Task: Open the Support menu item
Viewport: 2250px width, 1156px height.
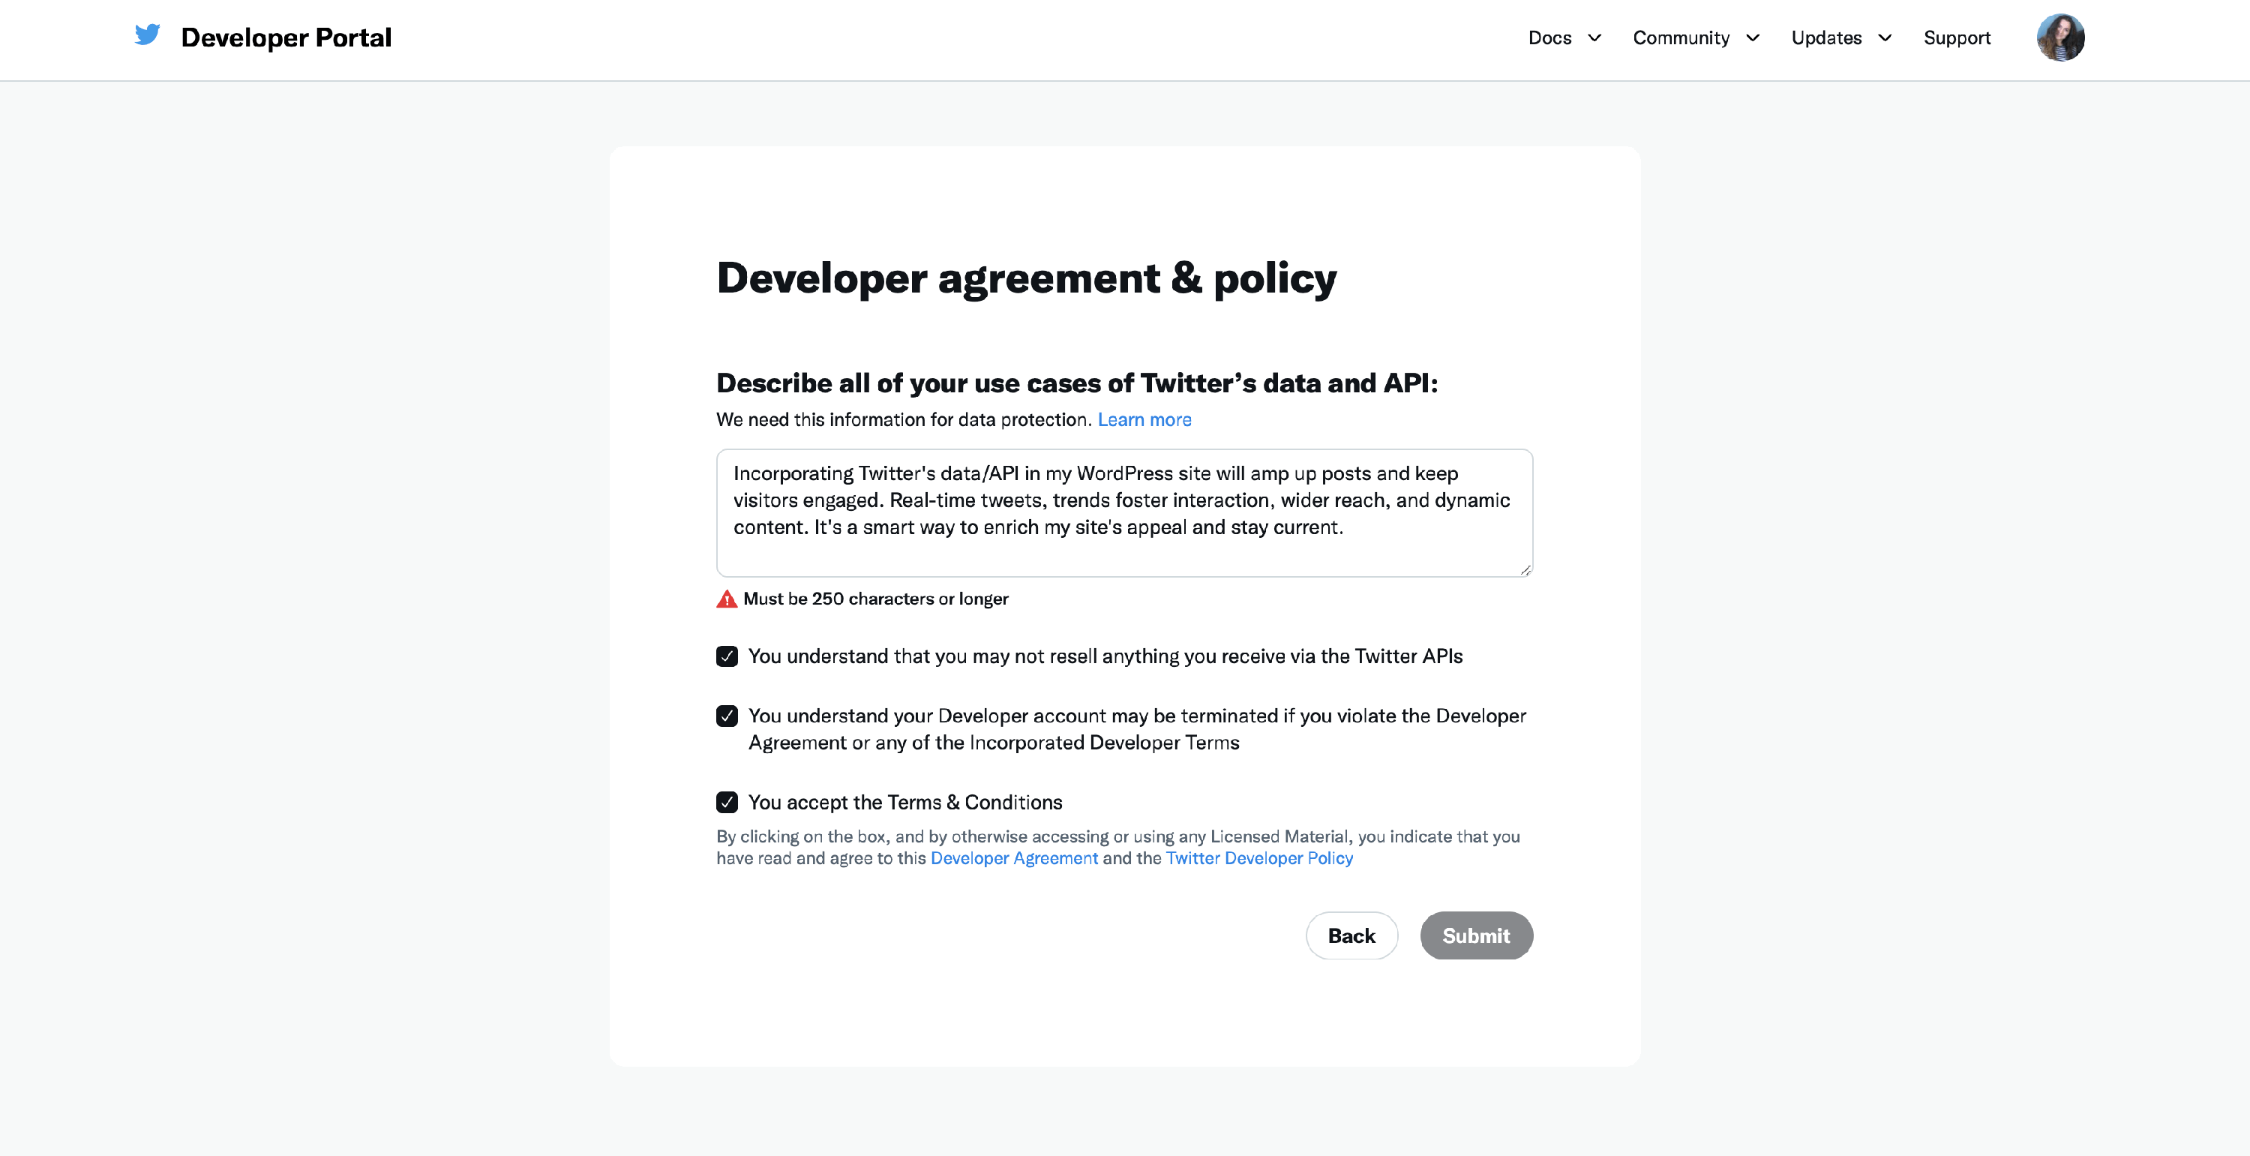Action: [1957, 38]
